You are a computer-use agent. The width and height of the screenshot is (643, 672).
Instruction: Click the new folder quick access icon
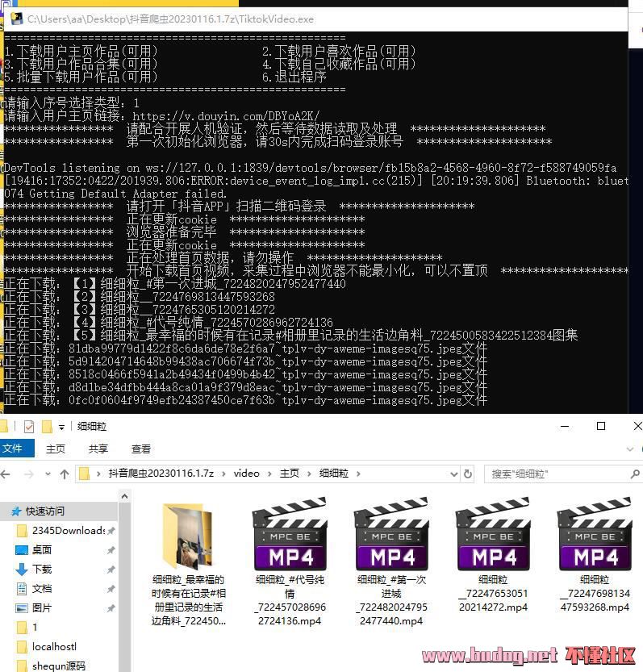(46, 427)
